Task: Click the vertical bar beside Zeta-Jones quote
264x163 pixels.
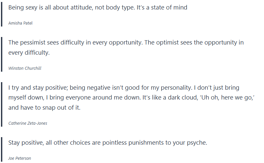Action: [x=2, y=105]
